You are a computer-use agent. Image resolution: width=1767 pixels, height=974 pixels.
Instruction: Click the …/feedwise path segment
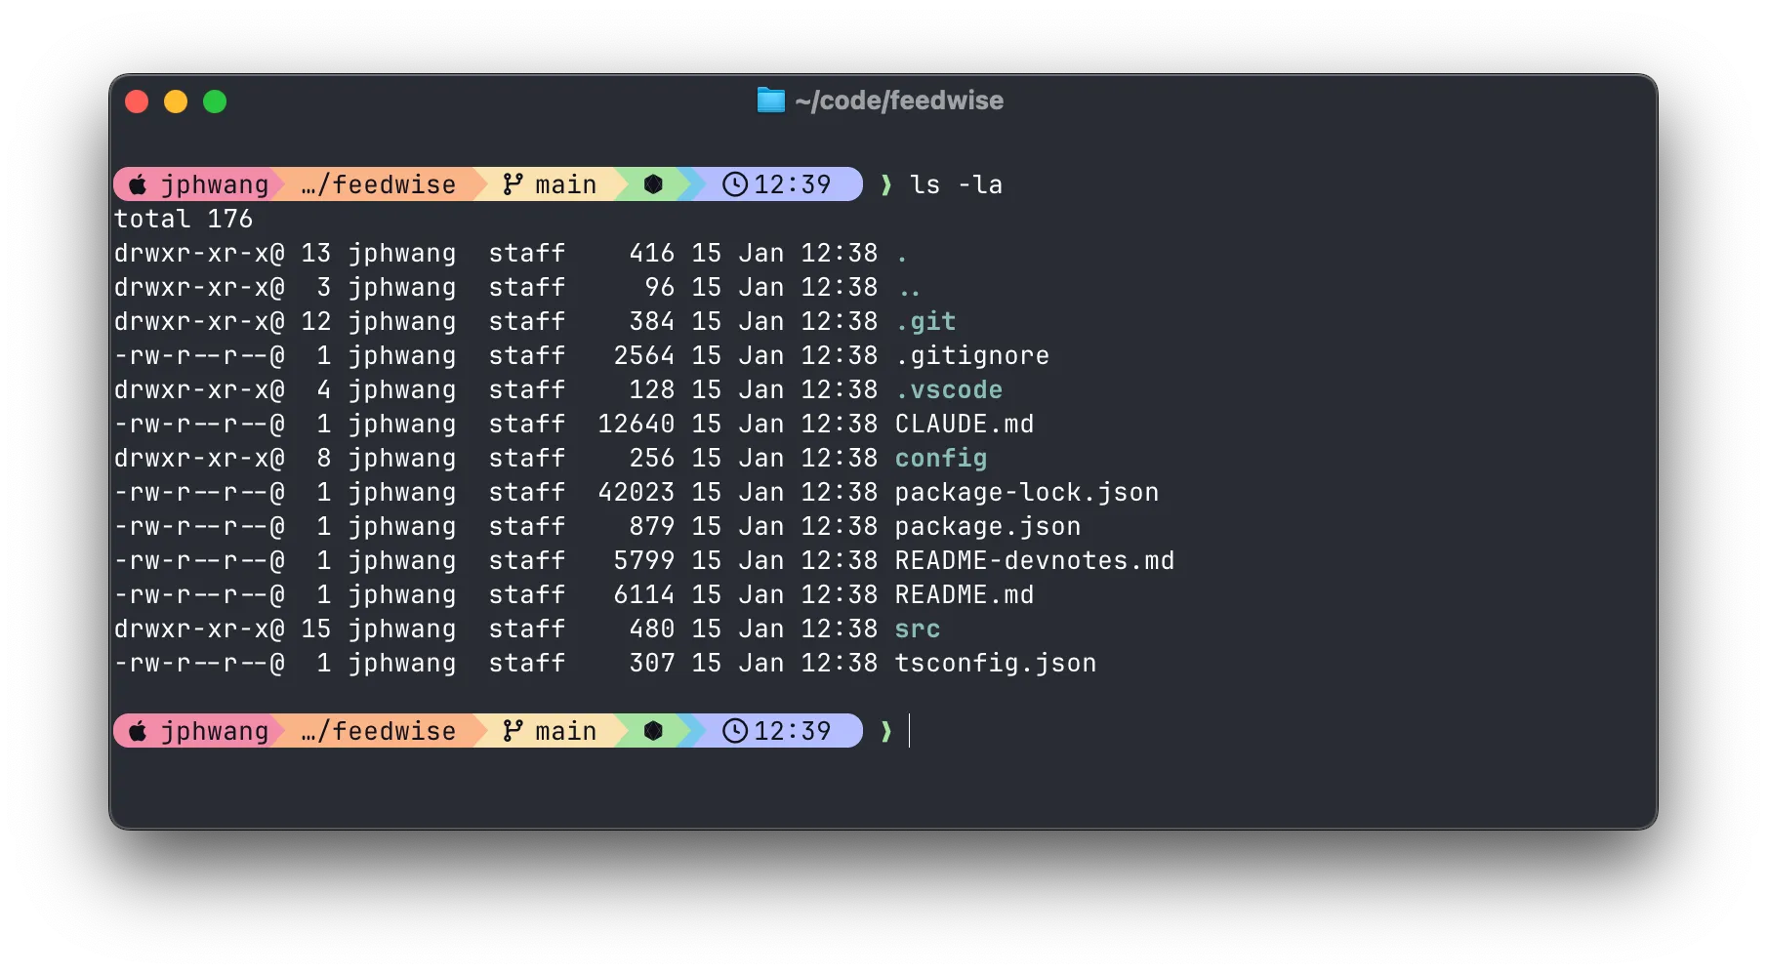[x=376, y=183]
